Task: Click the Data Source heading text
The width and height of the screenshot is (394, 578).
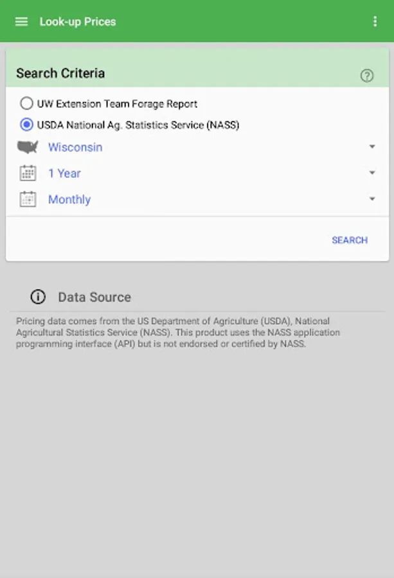Action: click(x=94, y=297)
